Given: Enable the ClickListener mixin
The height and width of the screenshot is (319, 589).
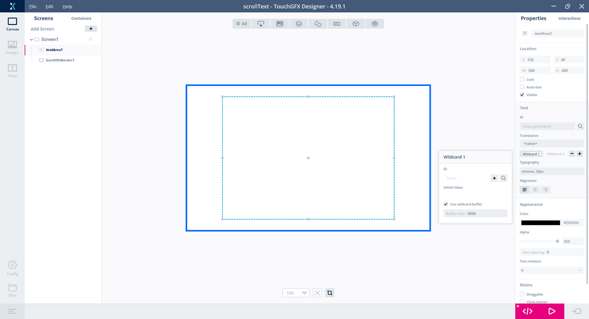Looking at the screenshot, I should (522, 302).
